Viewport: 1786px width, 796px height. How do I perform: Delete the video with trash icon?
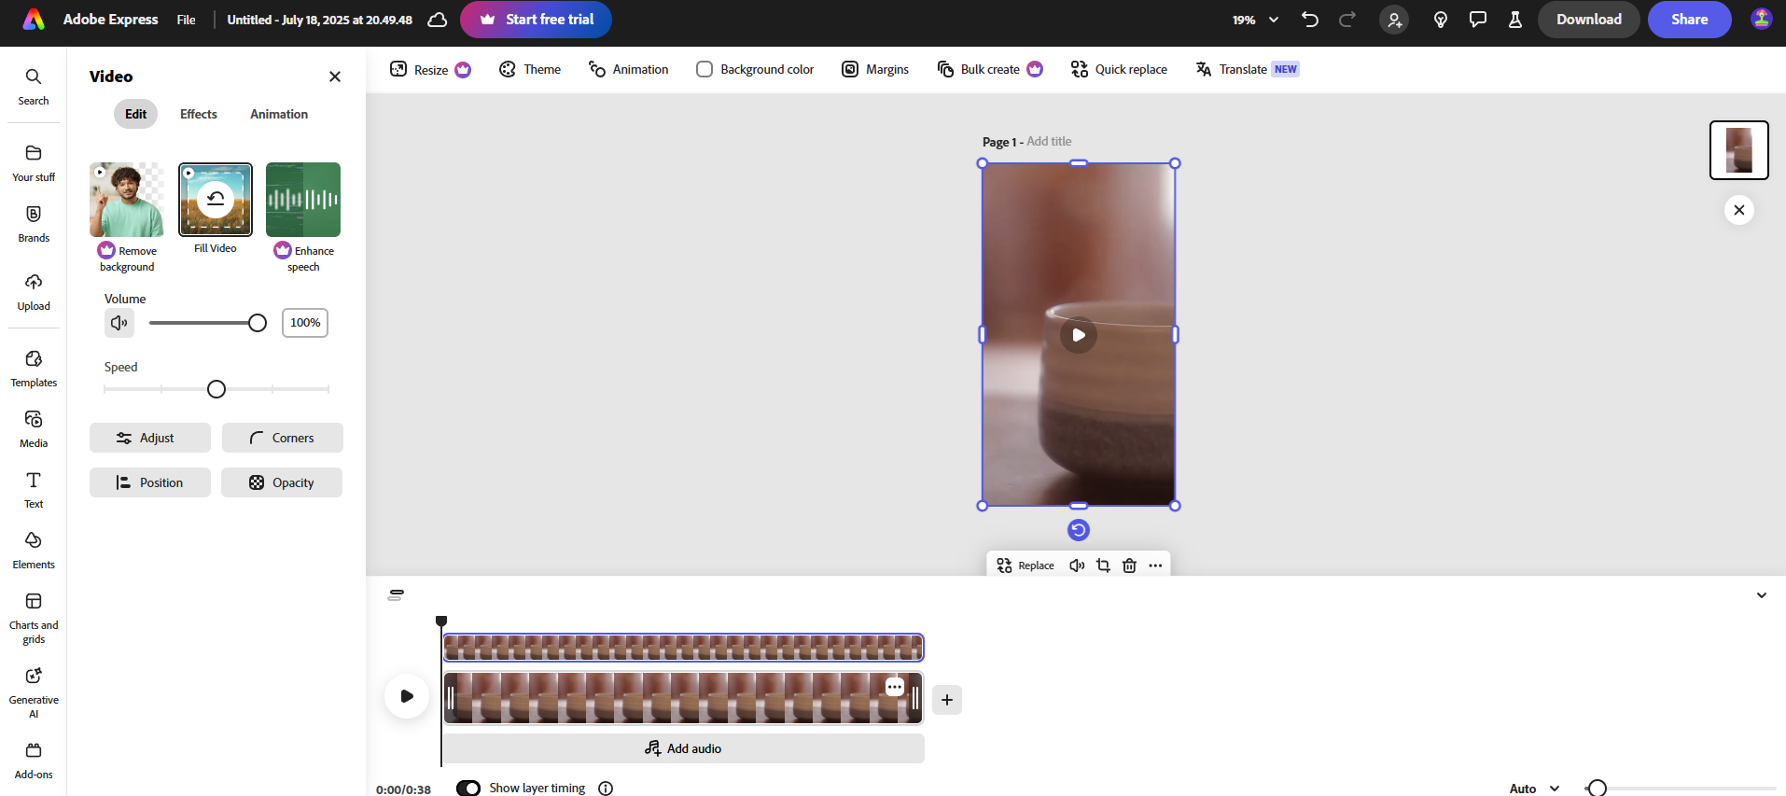(1129, 566)
